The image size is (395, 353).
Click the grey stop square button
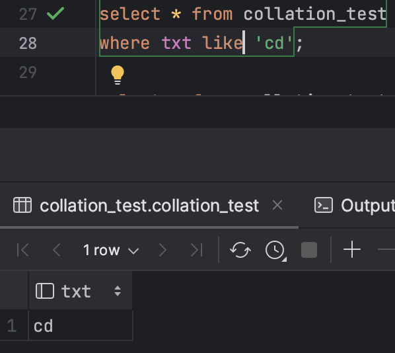tap(309, 250)
